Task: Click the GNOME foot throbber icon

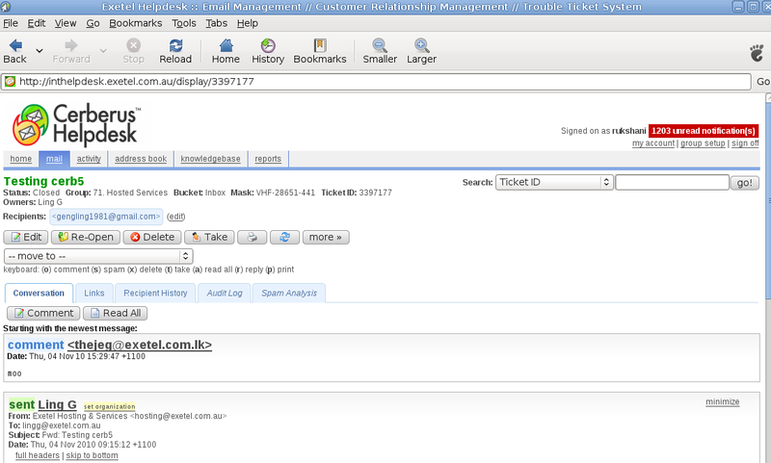Action: pyautogui.click(x=757, y=52)
